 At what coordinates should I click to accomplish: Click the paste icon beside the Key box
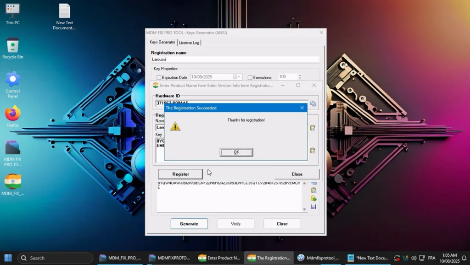click(x=313, y=151)
